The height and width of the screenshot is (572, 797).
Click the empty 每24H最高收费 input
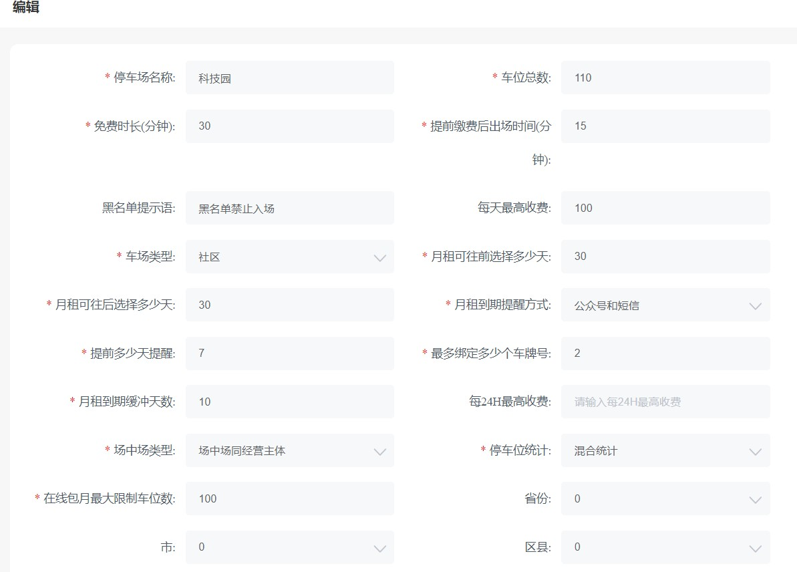[665, 402]
